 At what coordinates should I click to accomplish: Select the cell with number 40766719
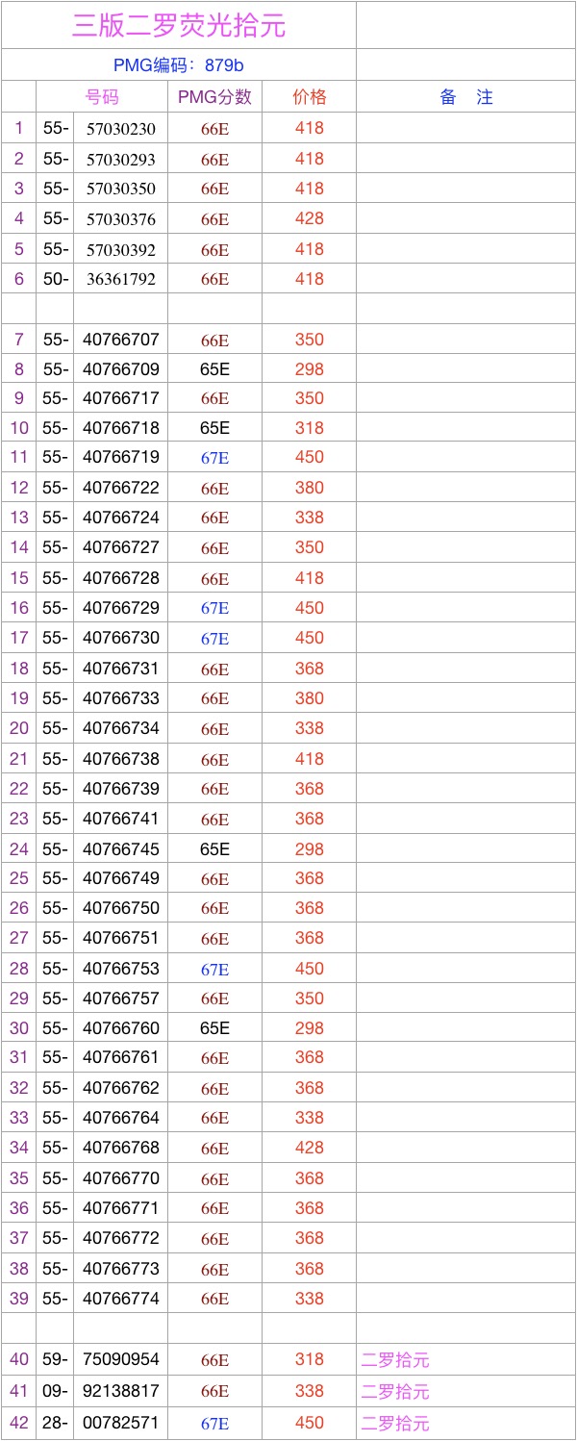pos(120,457)
